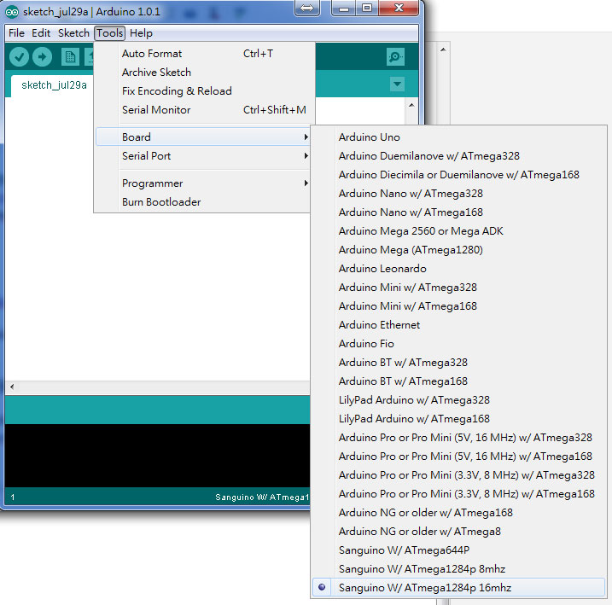612x605 pixels.
Task: Click status bar text Sanguino W/ ATmega1
Action: point(262,497)
